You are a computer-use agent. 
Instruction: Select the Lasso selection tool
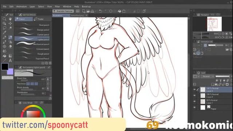coord(4,28)
